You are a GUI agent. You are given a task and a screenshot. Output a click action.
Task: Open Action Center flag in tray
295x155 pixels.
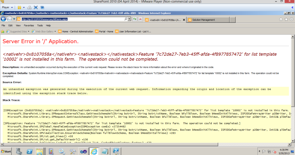coord(264,151)
